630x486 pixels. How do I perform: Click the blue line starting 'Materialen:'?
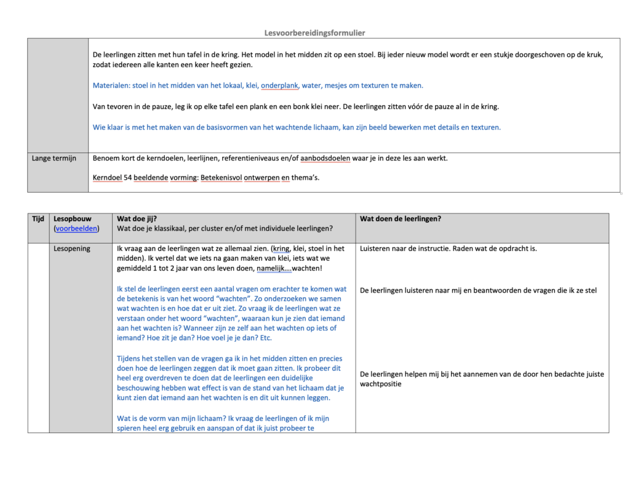click(x=258, y=86)
